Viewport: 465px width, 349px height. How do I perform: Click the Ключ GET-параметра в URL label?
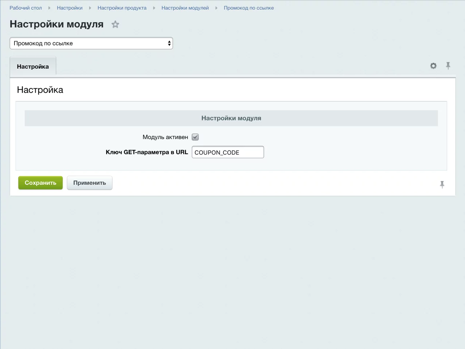click(147, 152)
